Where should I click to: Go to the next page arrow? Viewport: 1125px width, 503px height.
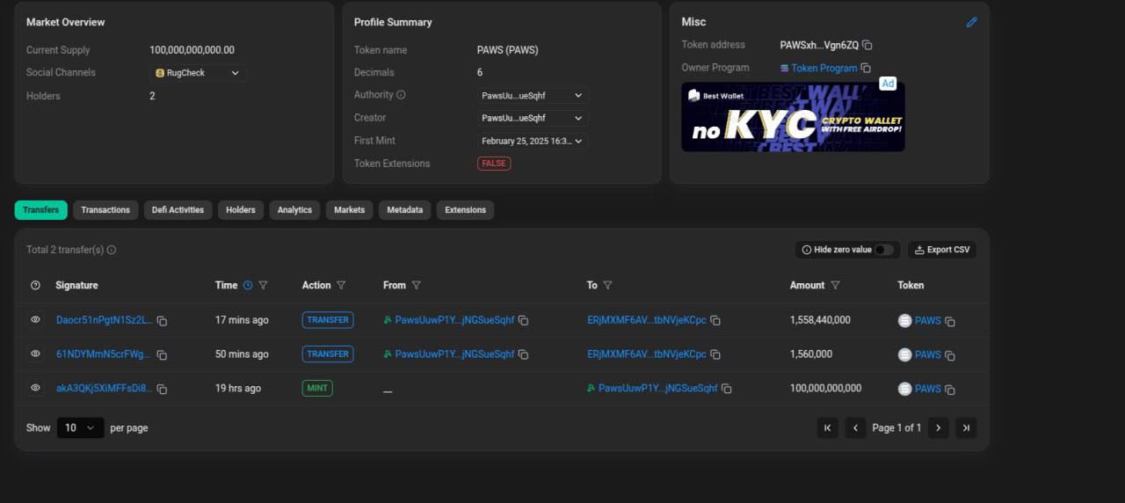pos(938,427)
